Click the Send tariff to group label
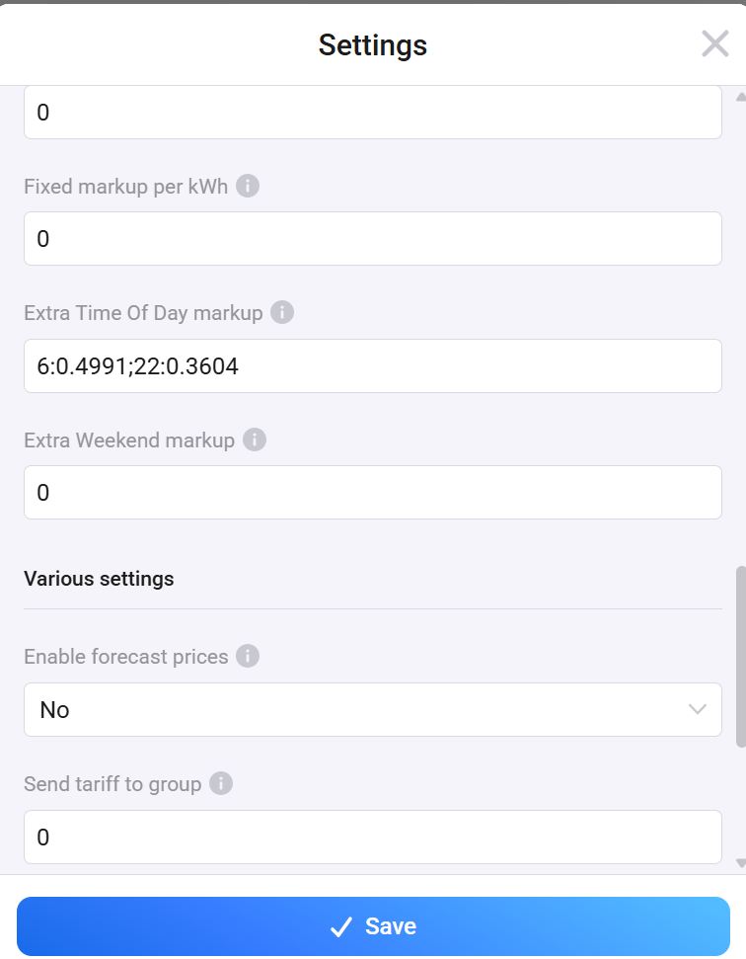 (x=112, y=784)
